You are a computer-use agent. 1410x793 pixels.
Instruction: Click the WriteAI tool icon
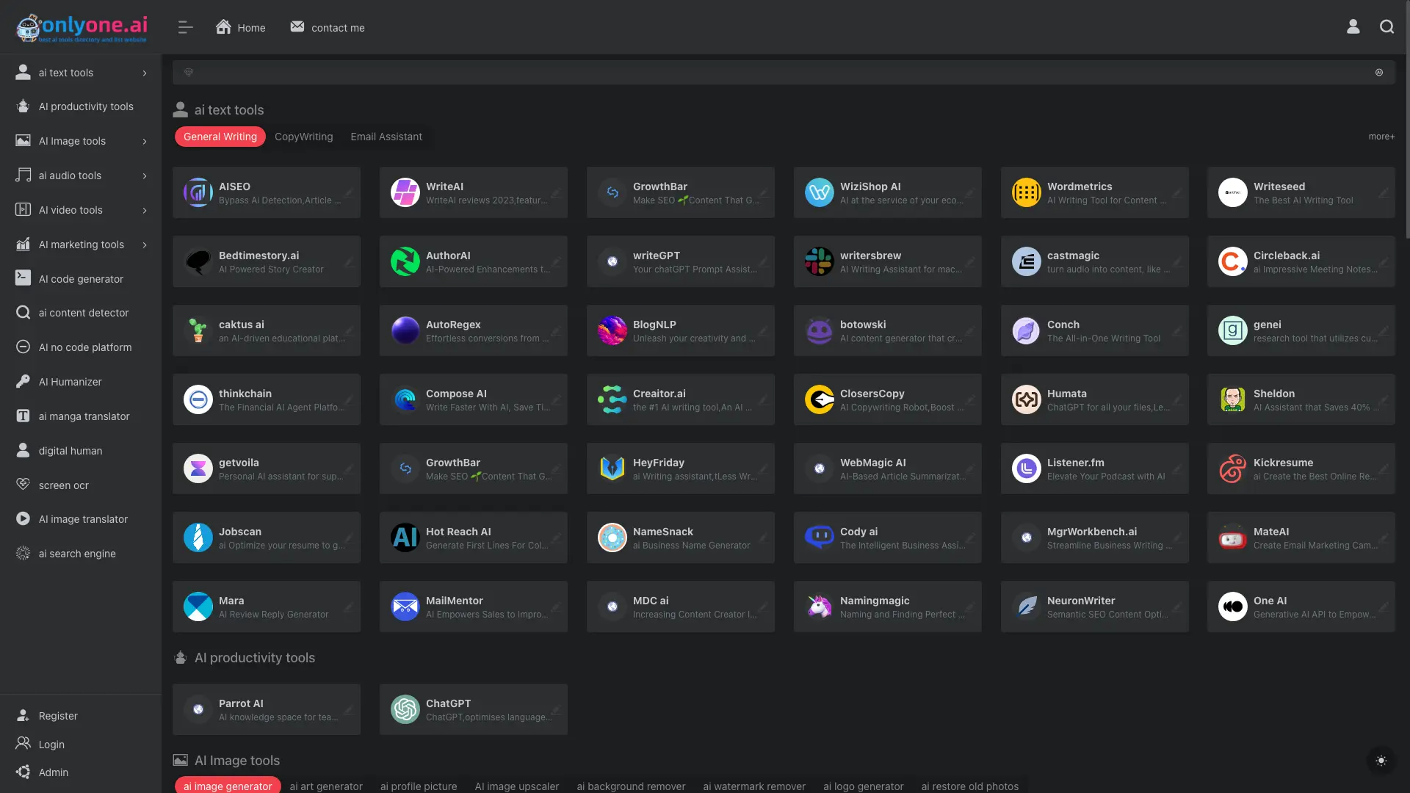pyautogui.click(x=405, y=192)
